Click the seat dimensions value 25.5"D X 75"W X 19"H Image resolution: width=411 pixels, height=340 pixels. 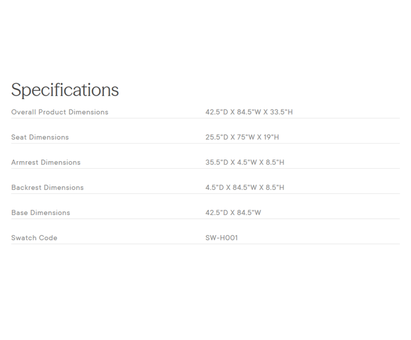242,137
